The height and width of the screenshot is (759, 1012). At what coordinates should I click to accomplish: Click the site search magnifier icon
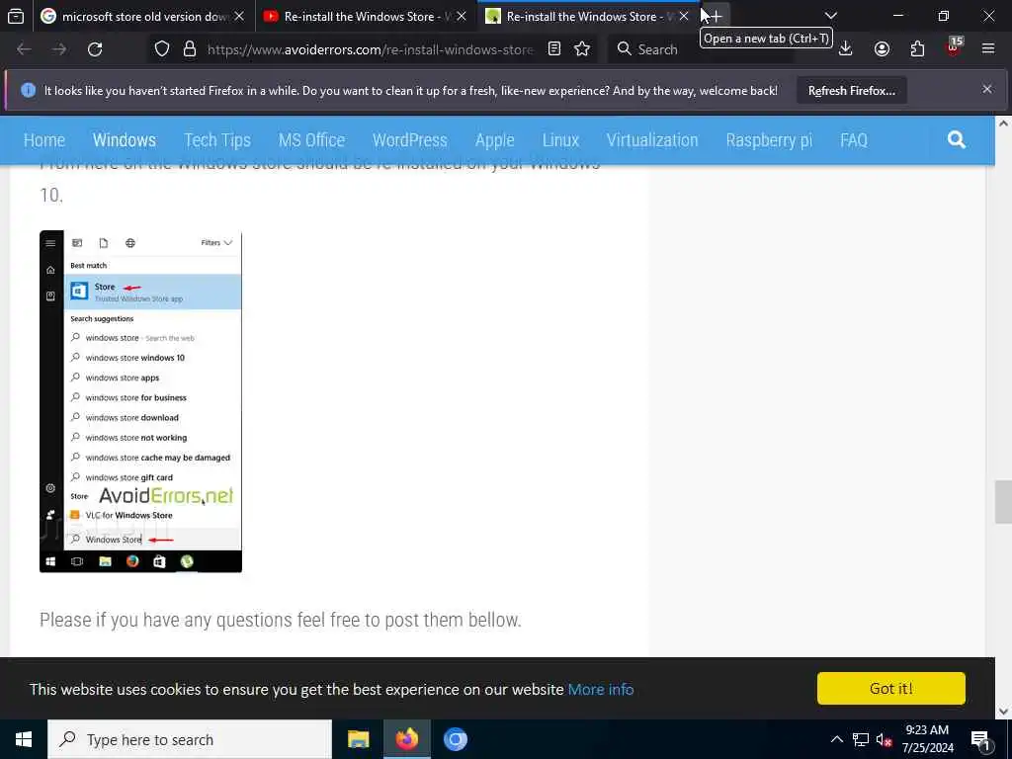click(957, 139)
